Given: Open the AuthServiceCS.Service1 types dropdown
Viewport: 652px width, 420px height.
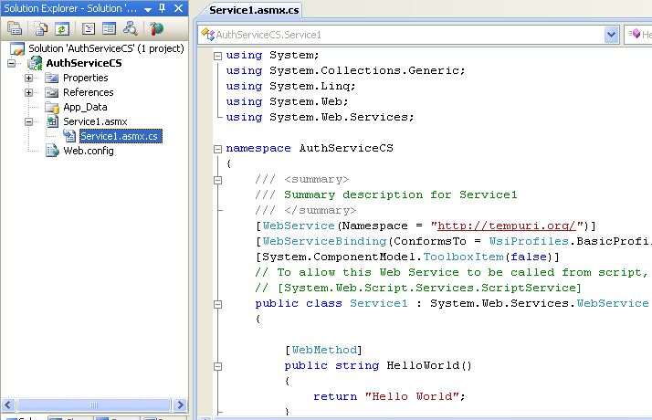Looking at the screenshot, I should point(611,35).
